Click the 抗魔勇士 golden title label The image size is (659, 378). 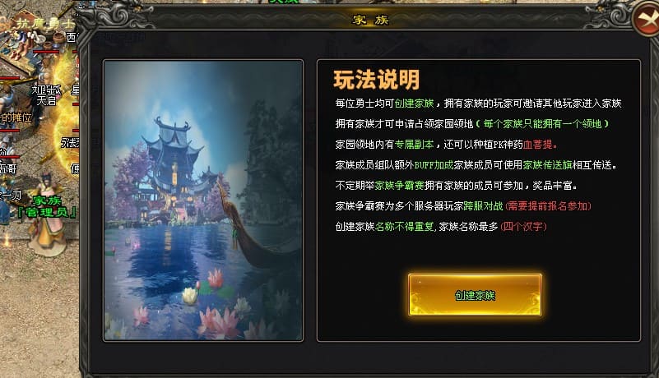(45, 23)
